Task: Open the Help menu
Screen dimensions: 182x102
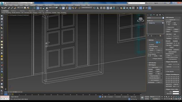Action: 88,5
